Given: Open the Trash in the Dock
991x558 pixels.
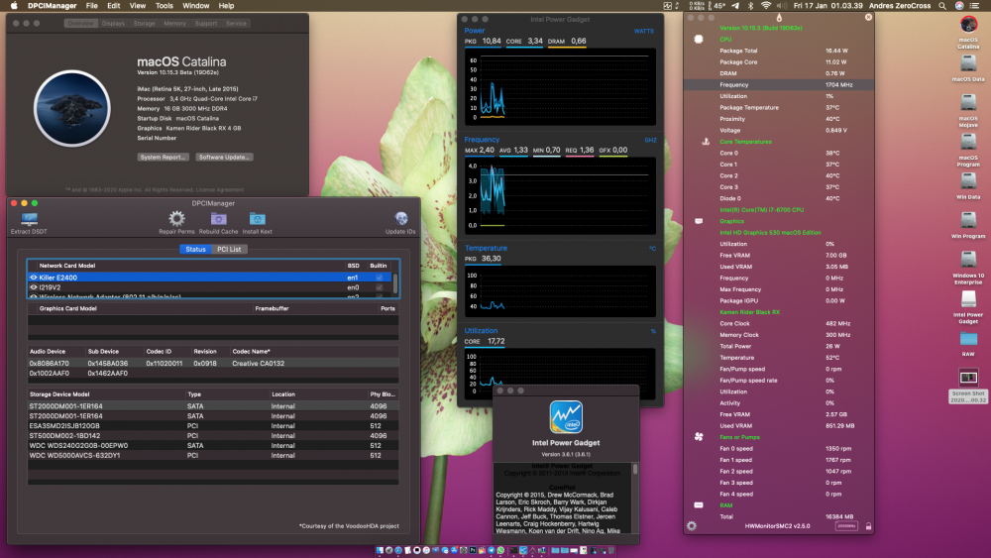Looking at the screenshot, I should point(611,550).
